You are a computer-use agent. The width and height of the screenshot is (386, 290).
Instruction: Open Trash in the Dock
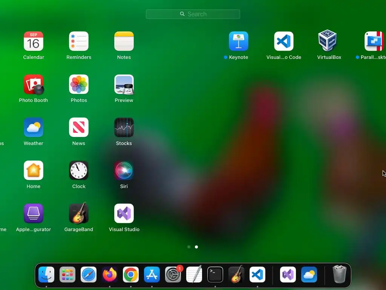[340, 274]
